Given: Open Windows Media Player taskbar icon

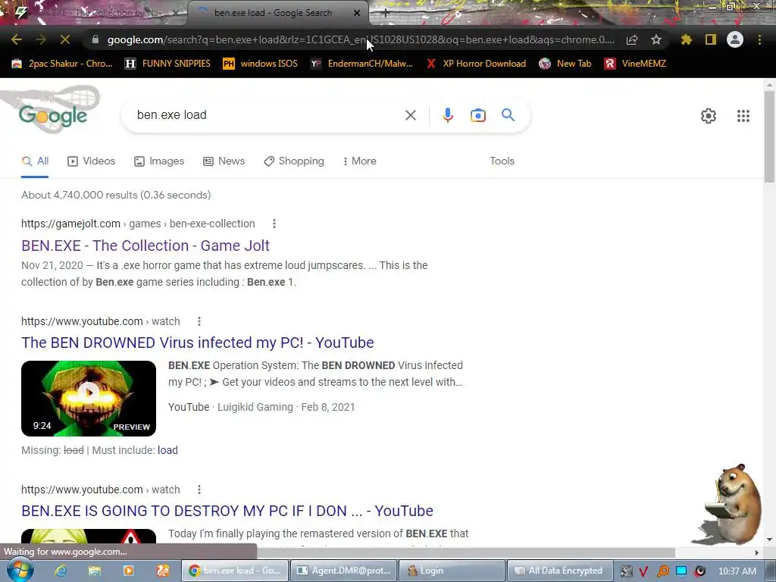Looking at the screenshot, I should (x=129, y=571).
